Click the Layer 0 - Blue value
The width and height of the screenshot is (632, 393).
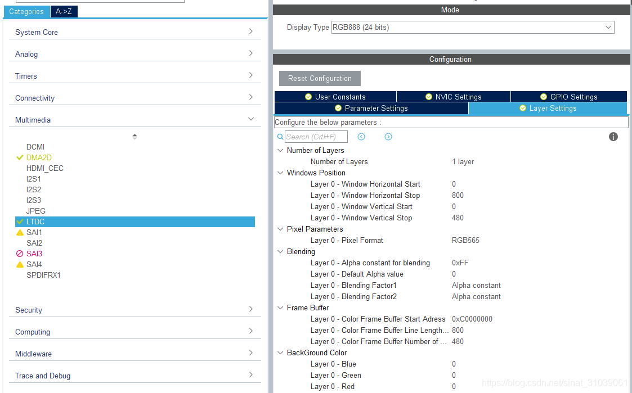point(454,364)
